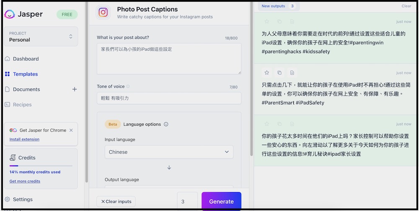Click the Documents page icon

click(x=8, y=89)
